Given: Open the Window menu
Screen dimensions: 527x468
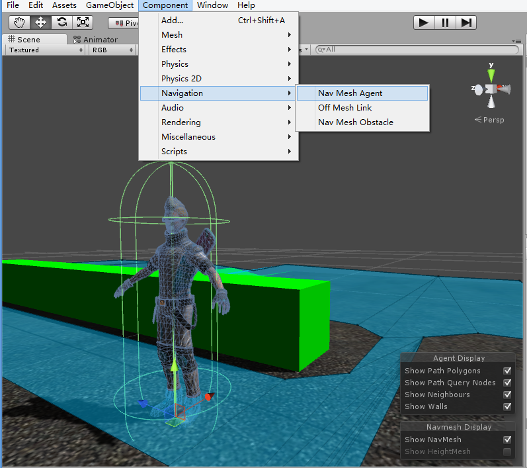Looking at the screenshot, I should (212, 5).
